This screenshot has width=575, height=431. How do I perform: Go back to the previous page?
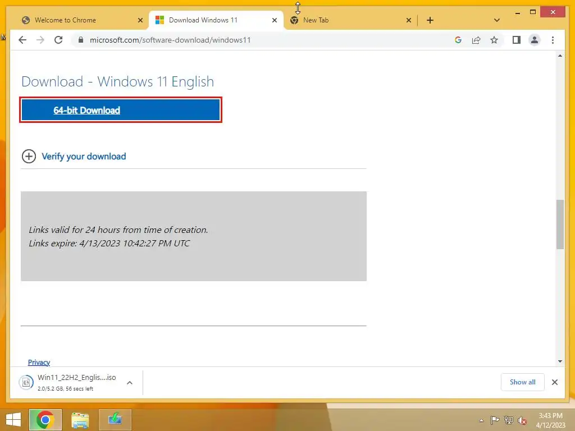pos(22,40)
